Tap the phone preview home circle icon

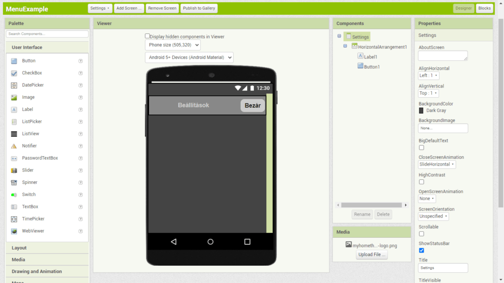click(x=210, y=242)
